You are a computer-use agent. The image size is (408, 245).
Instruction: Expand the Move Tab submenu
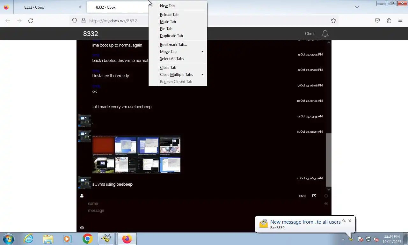click(x=178, y=52)
